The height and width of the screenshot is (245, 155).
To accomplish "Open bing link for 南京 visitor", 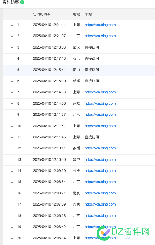I will [x=100, y=193].
